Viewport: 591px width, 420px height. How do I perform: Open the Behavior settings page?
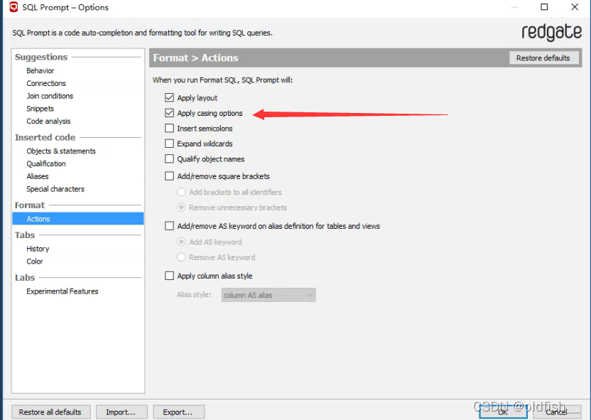click(40, 70)
